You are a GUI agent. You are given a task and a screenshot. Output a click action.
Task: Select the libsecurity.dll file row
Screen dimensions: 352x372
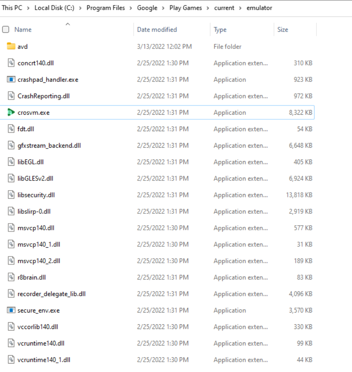pos(157,195)
